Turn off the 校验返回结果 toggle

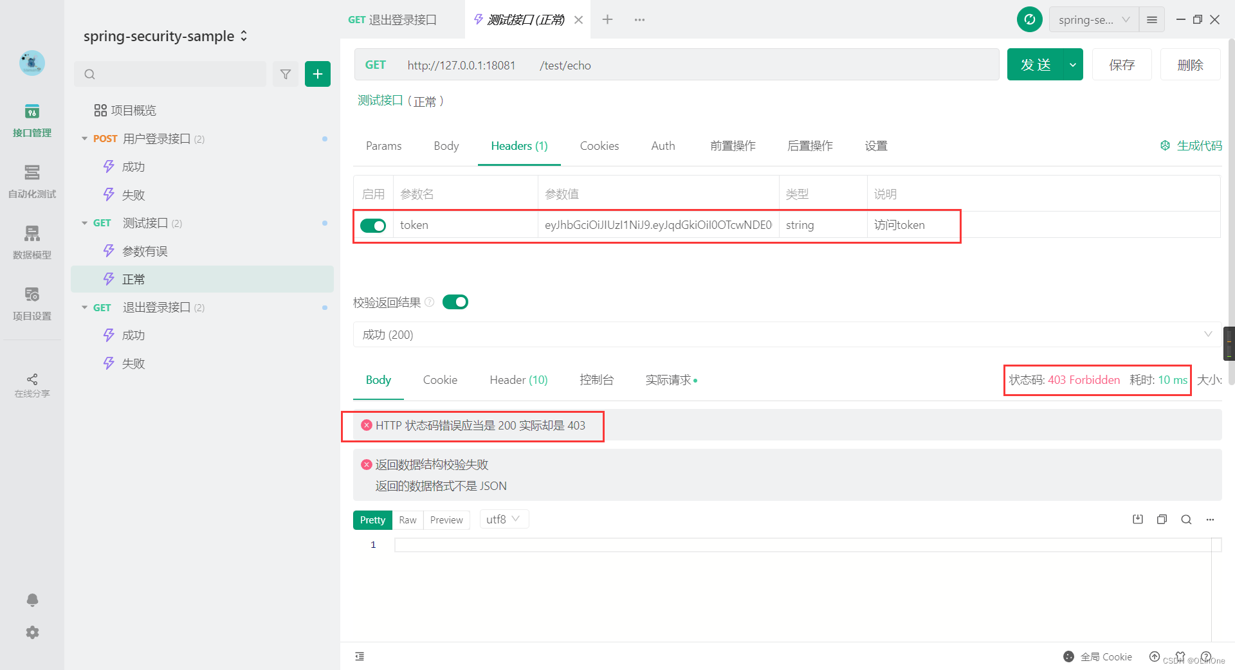pyautogui.click(x=455, y=302)
